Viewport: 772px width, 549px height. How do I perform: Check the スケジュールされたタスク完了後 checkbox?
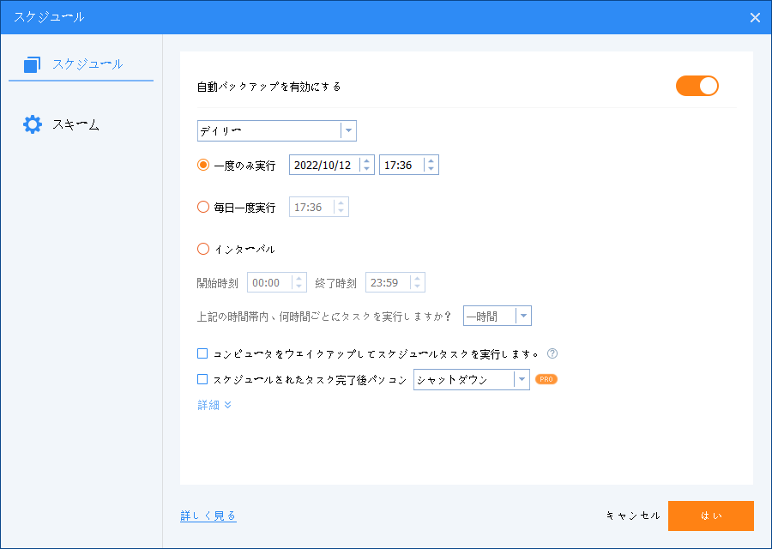[203, 379]
